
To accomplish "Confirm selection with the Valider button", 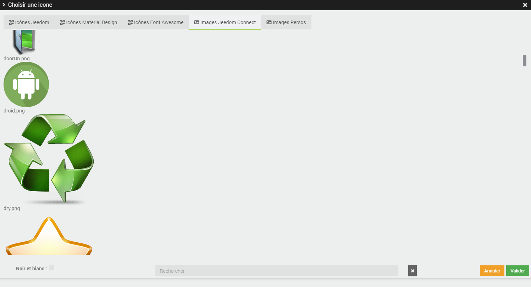I will (x=518, y=271).
